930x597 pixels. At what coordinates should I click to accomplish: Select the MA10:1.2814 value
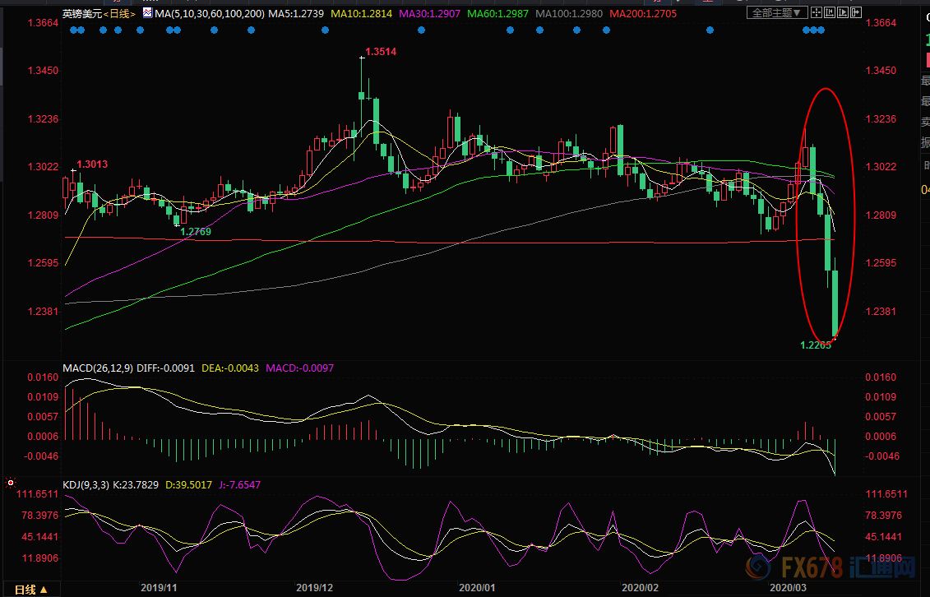[x=361, y=13]
